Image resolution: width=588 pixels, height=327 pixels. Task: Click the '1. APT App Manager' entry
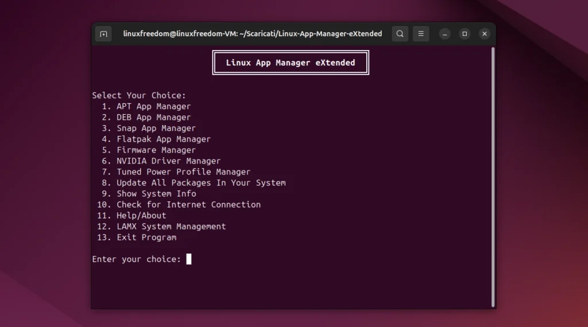pos(146,106)
